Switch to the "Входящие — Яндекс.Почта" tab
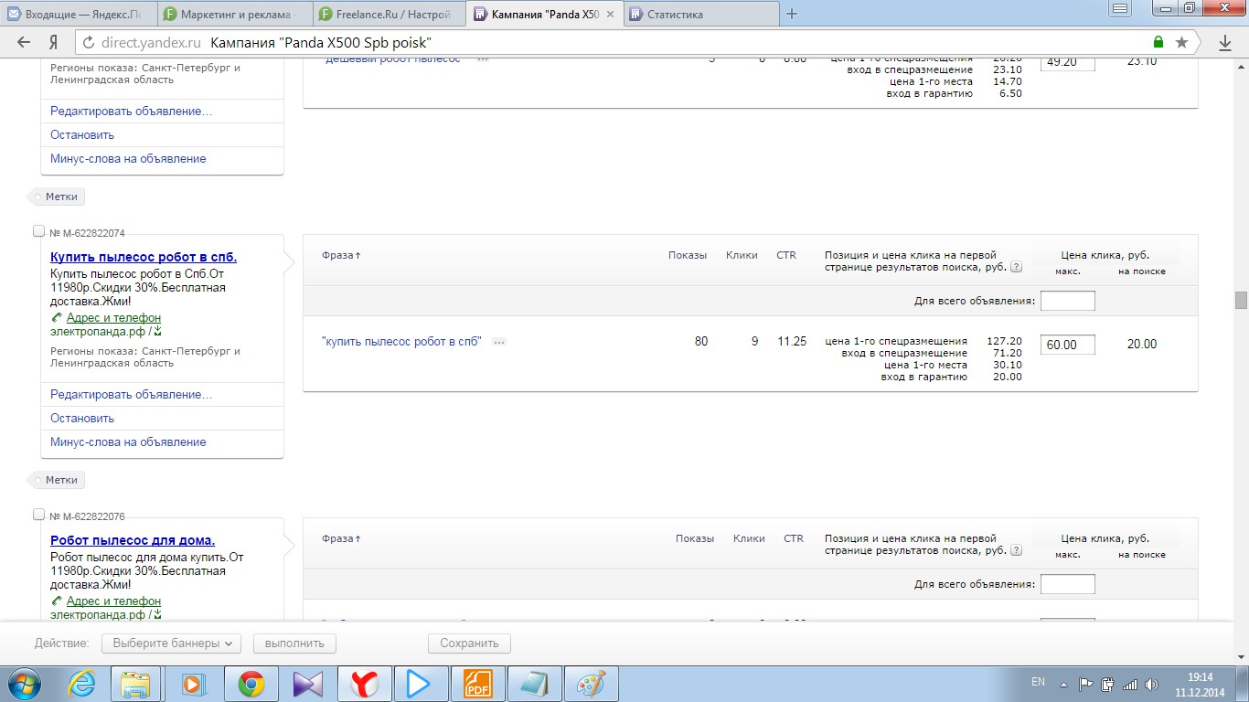1249x702 pixels. coord(78,15)
